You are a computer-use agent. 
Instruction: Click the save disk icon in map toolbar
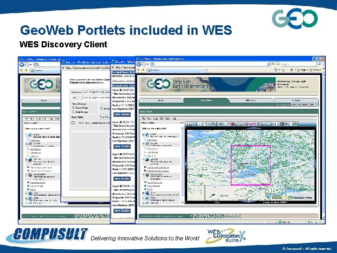195,124
